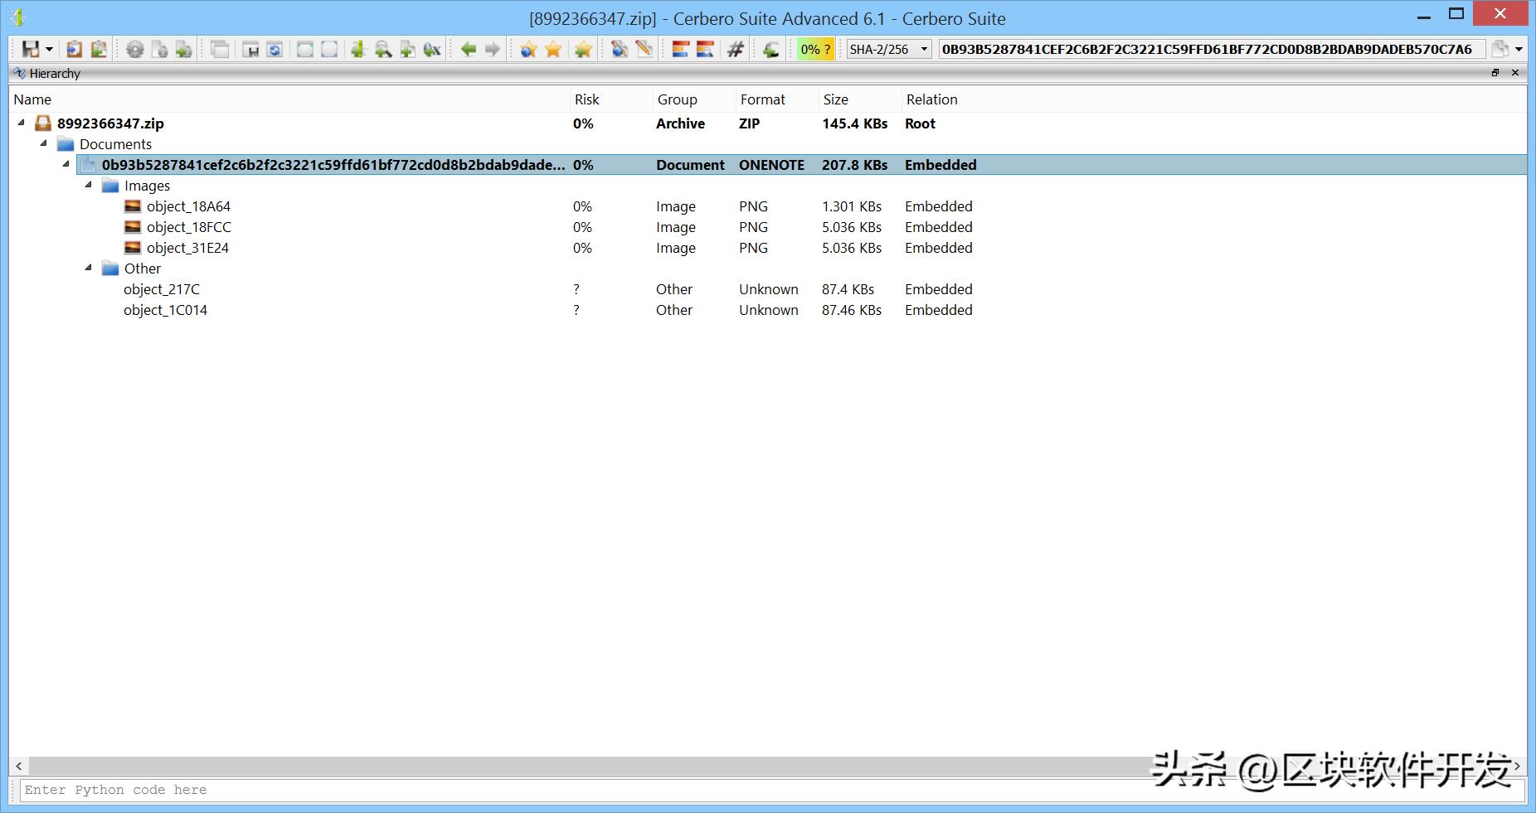Select object_18FCC image item
The width and height of the screenshot is (1536, 813).
188,227
